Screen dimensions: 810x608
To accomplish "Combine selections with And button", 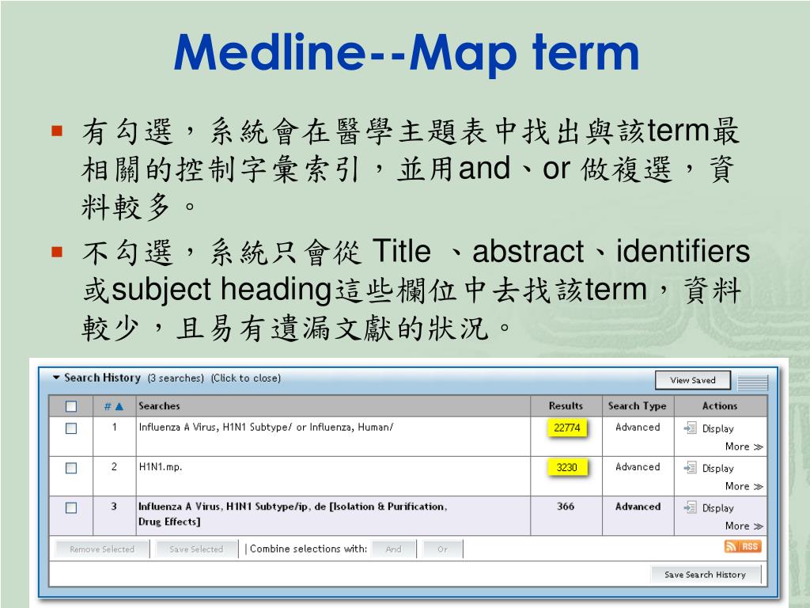I will tap(394, 549).
